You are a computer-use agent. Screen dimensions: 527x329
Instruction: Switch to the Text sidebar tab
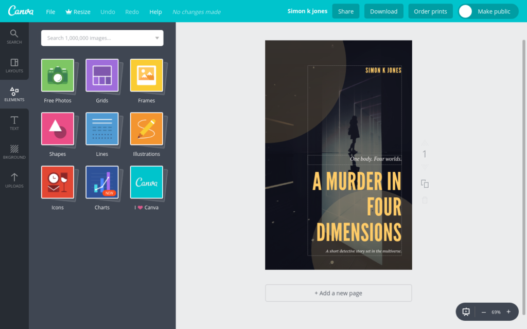click(14, 123)
